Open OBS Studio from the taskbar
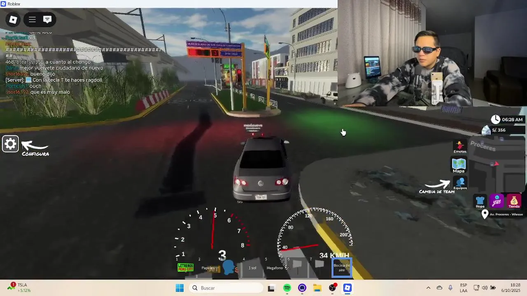 (x=333, y=288)
